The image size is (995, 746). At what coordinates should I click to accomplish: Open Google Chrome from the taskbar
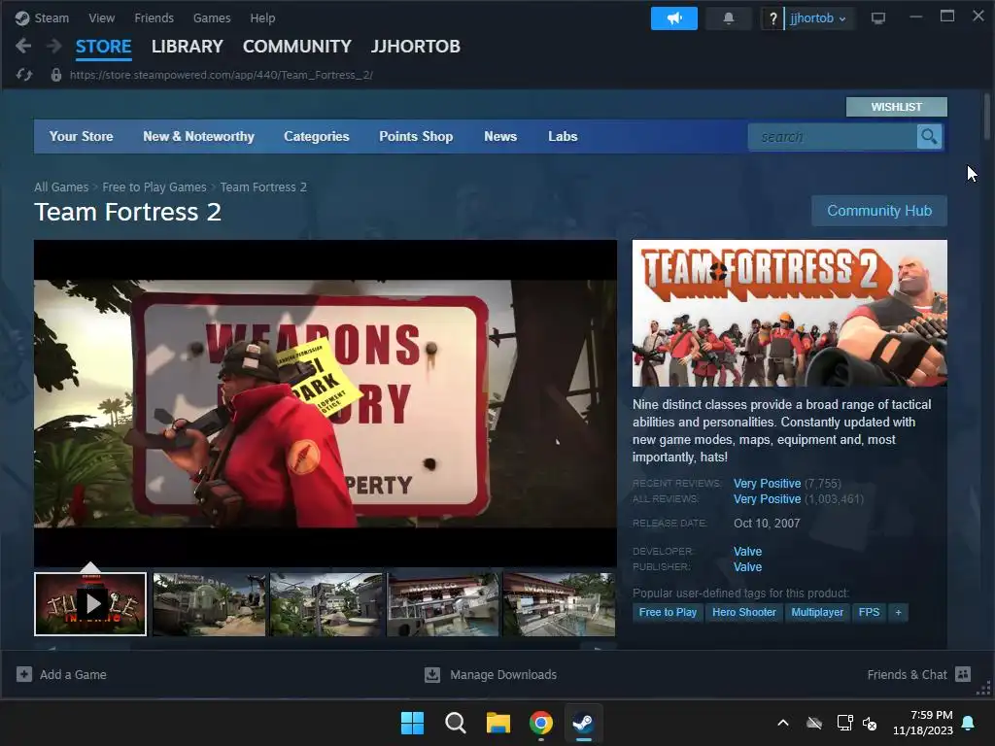540,723
